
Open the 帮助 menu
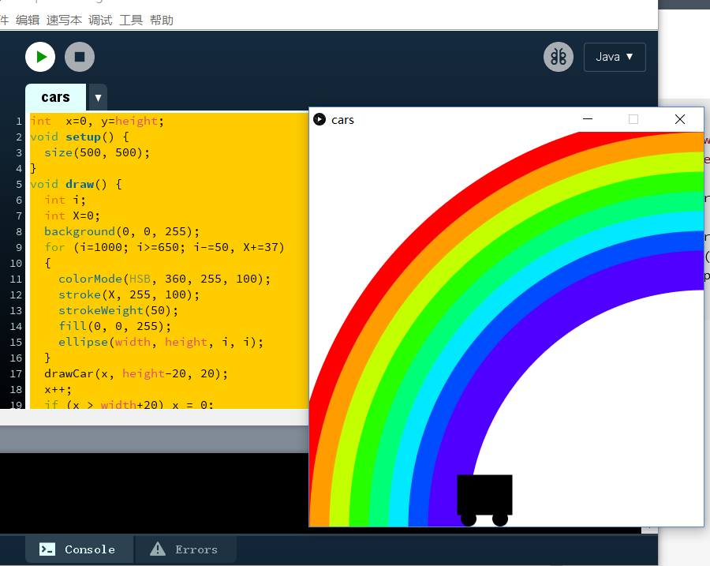(162, 21)
